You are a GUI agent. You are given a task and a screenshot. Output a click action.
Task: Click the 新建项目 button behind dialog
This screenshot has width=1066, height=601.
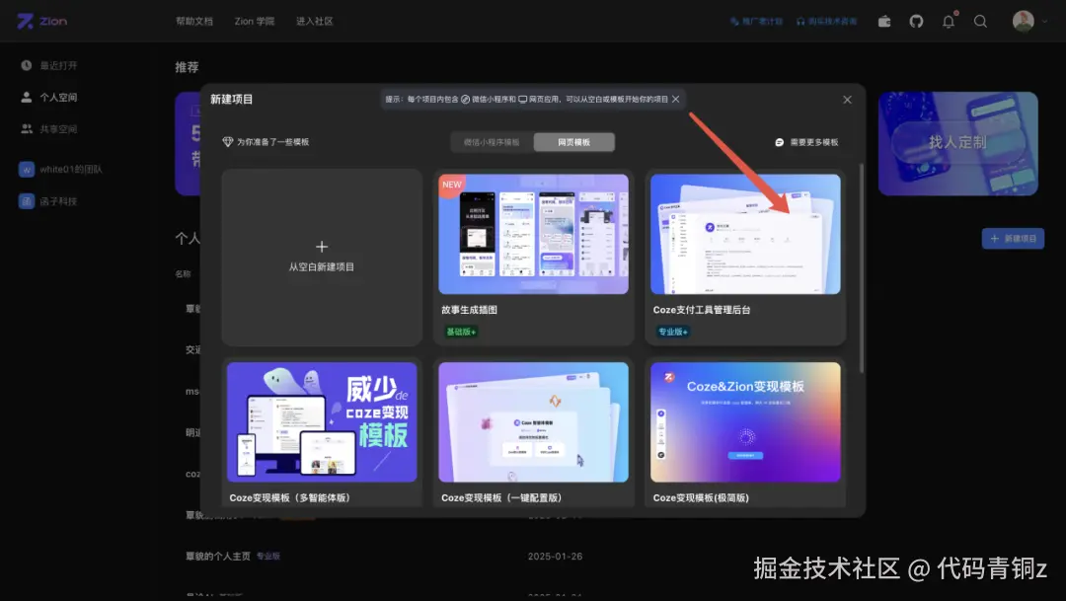tap(1013, 239)
